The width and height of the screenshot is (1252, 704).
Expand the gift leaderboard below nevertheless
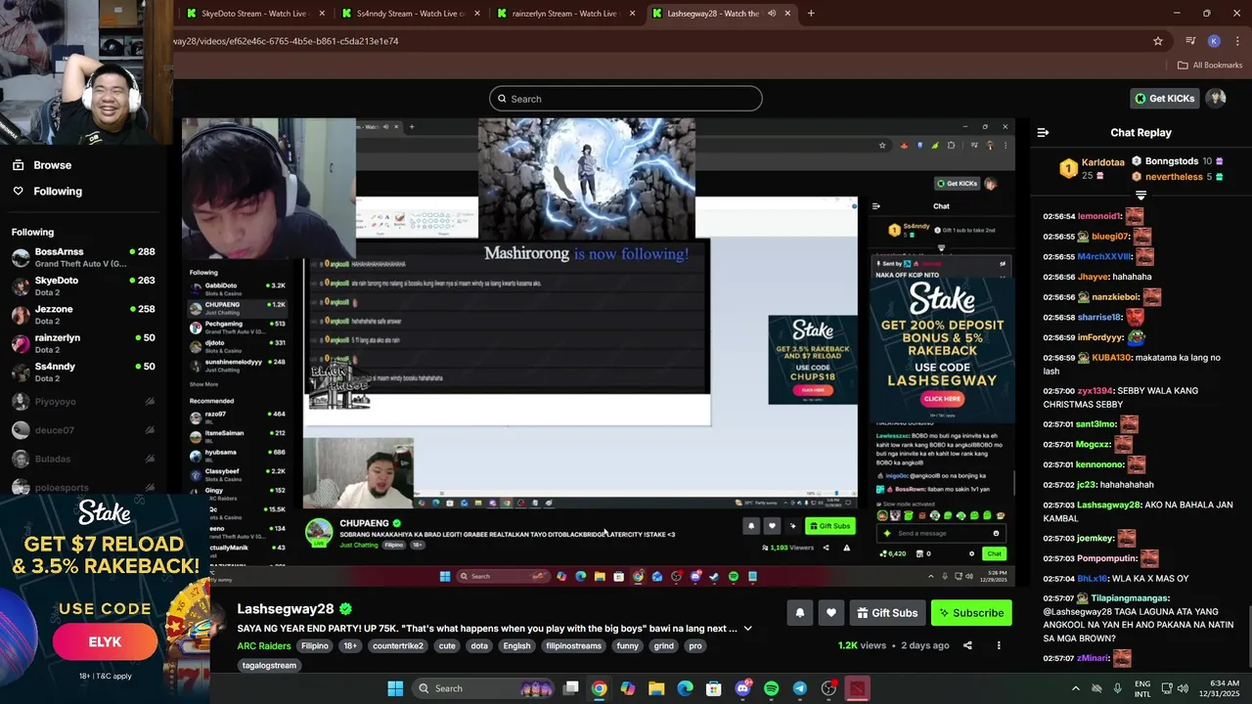pyautogui.click(x=1140, y=196)
